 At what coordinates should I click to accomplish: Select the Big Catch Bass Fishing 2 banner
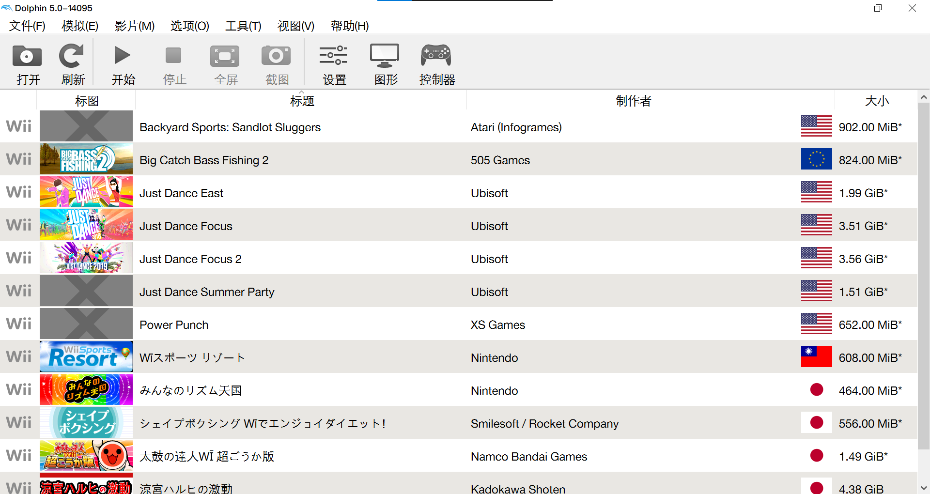(x=86, y=159)
